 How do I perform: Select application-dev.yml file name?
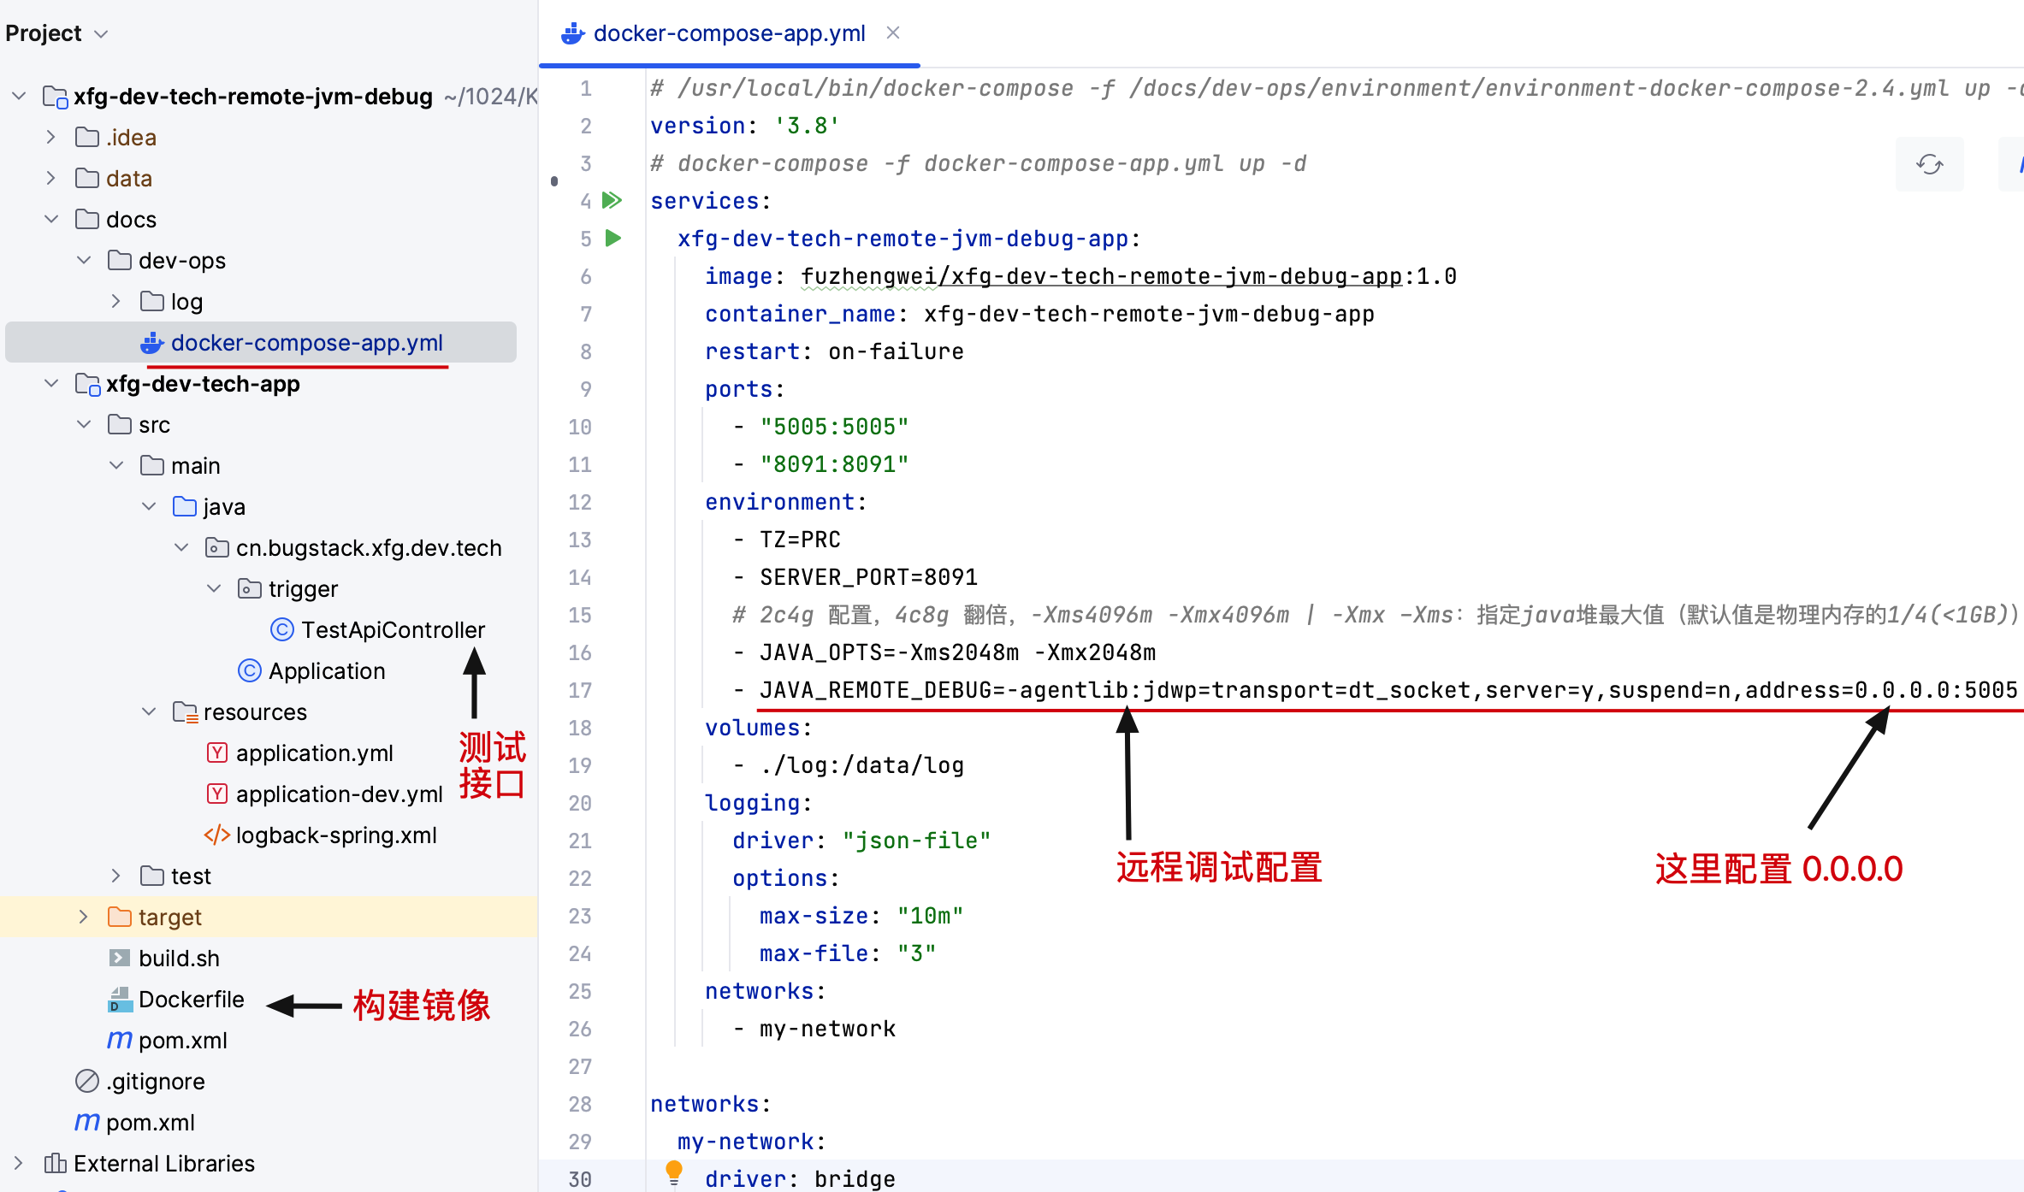pos(339,794)
